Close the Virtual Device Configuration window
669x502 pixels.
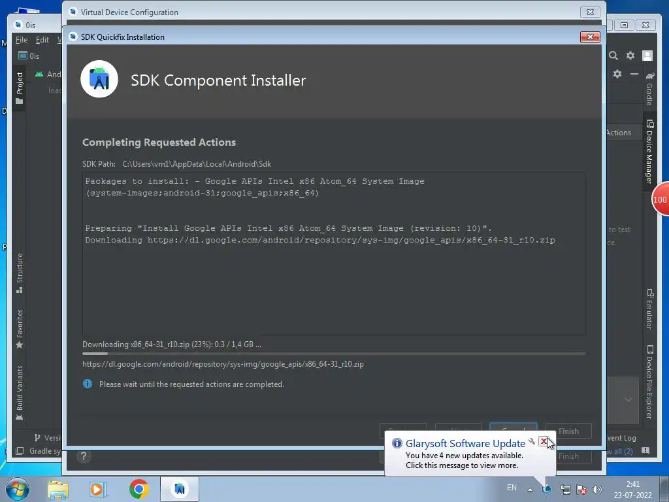(590, 12)
